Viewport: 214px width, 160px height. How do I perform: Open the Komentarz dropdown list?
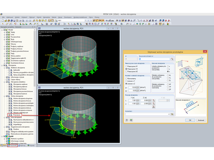(x=168, y=114)
